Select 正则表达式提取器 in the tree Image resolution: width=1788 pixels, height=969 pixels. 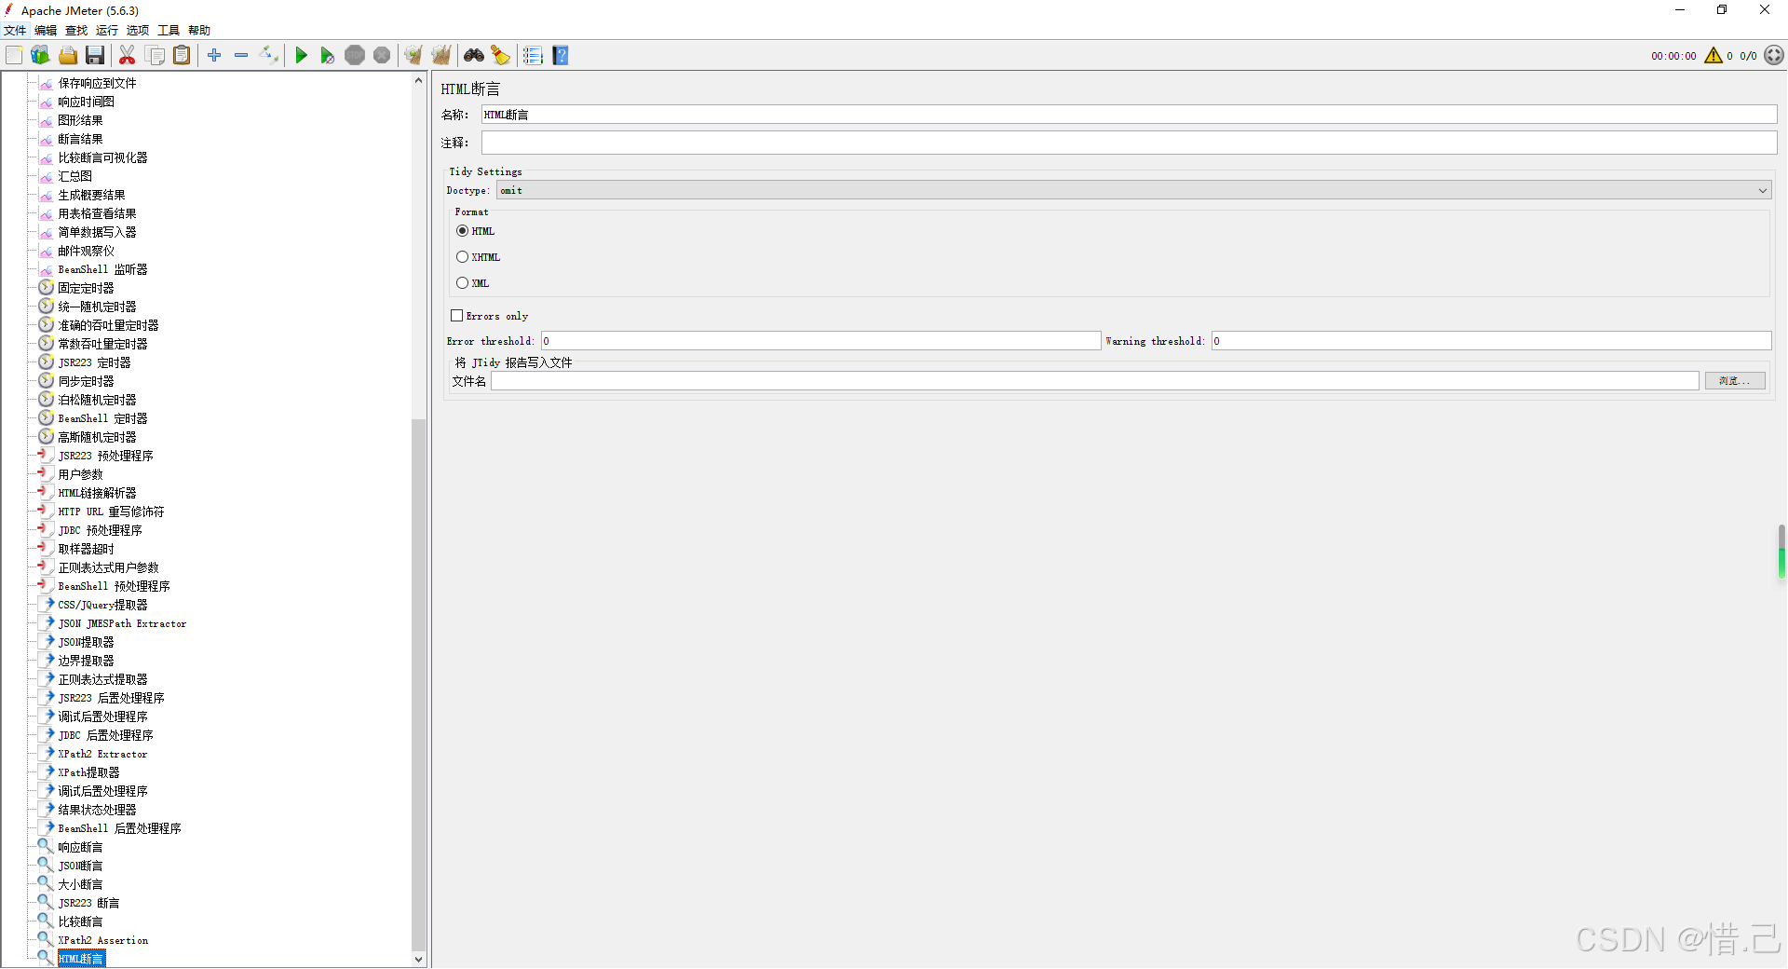(x=102, y=679)
